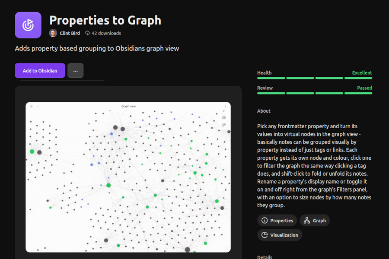Click the Passed review status label
The width and height of the screenshot is (389, 259).
(364, 88)
